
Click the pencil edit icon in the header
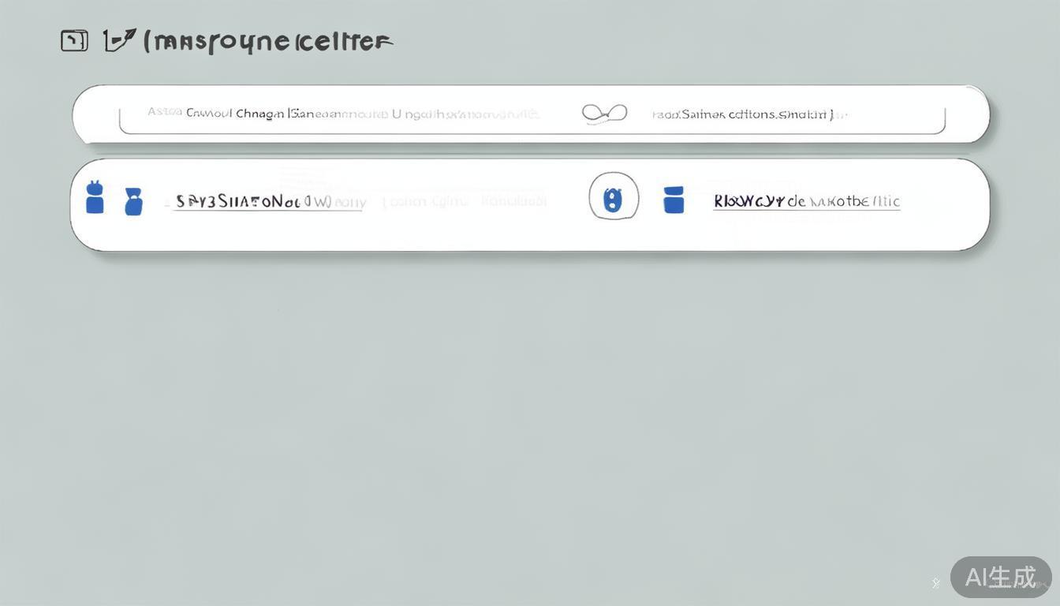pyautogui.click(x=119, y=40)
